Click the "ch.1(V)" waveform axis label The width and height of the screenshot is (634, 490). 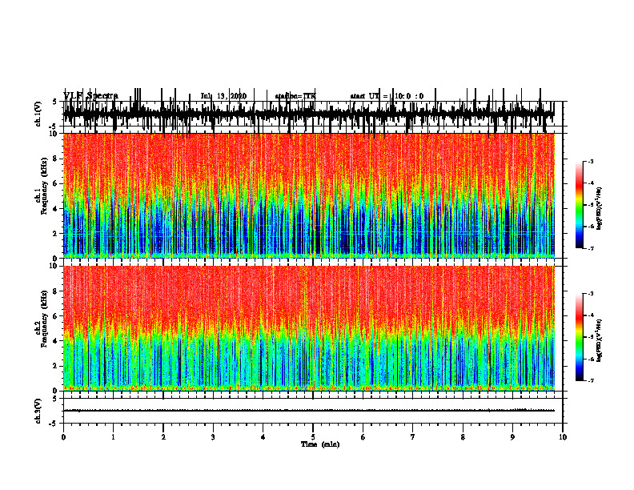tap(38, 114)
